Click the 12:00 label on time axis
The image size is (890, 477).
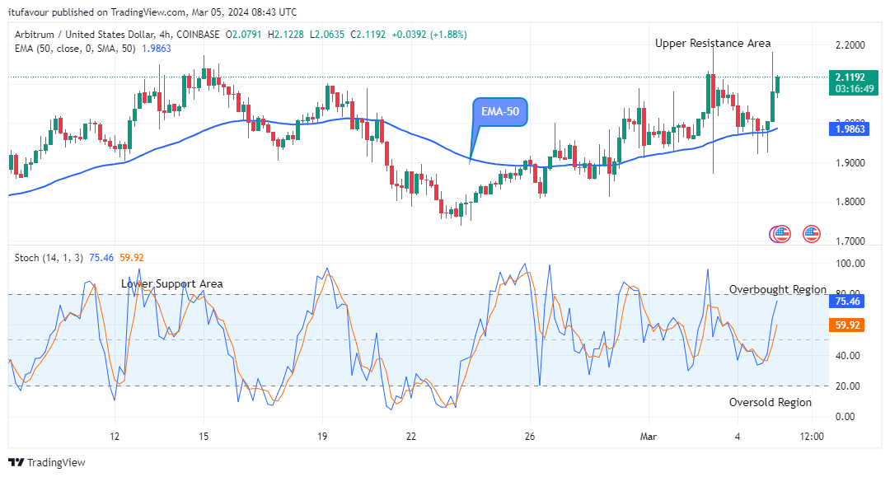(812, 437)
